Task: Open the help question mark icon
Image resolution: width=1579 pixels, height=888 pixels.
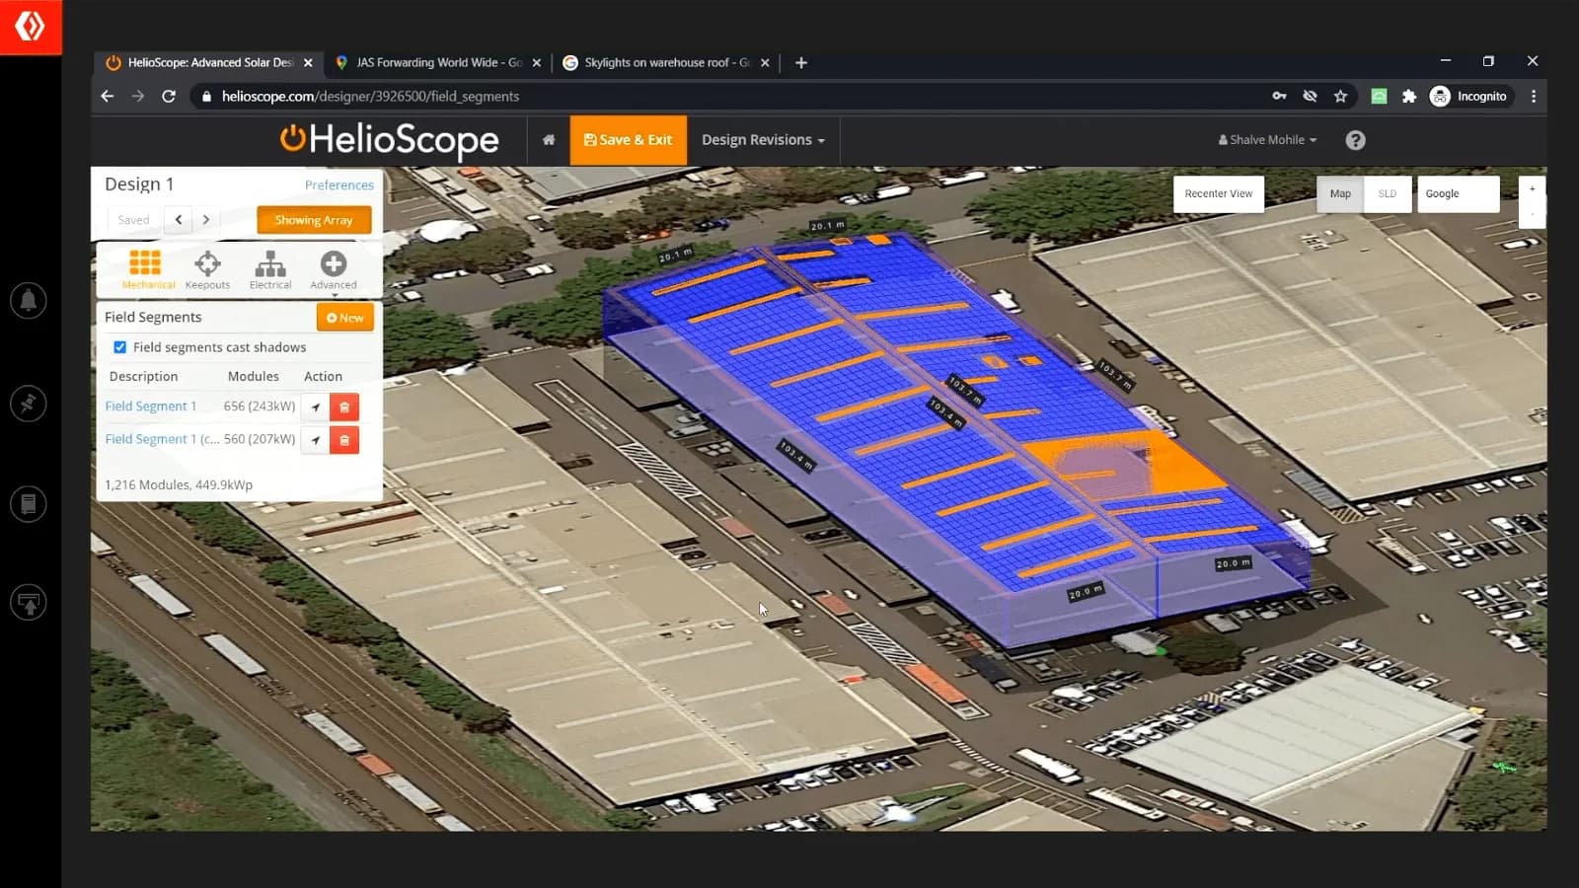Action: 1356,140
